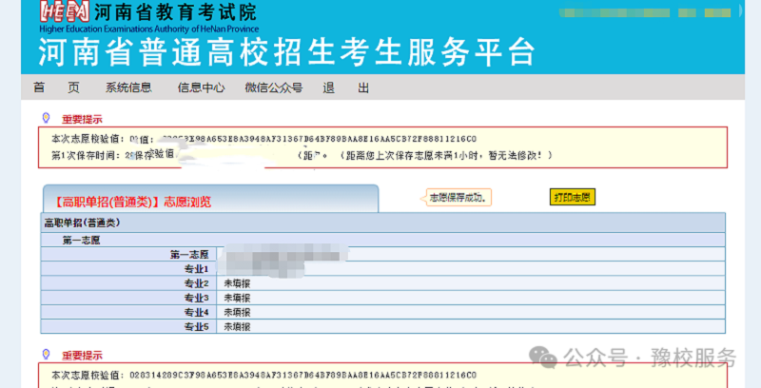The image size is (761, 388).
Task: Open the 首页 menu item
Action: tap(56, 87)
